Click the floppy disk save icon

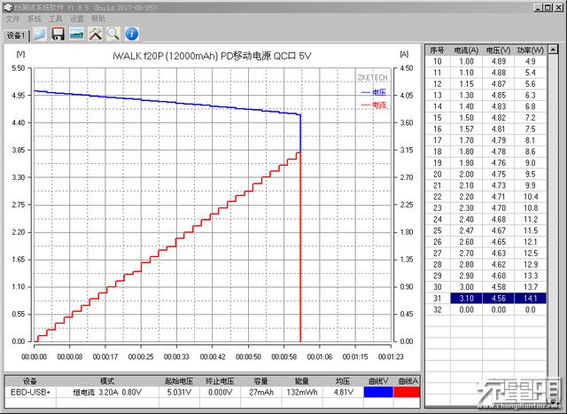[x=58, y=35]
